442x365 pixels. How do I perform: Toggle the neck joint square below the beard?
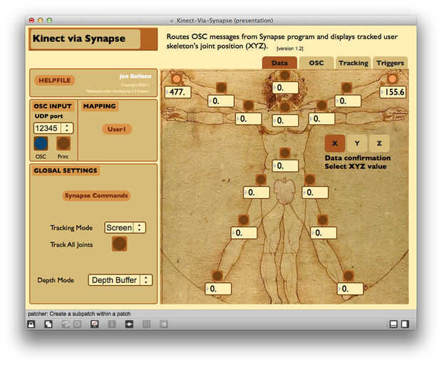pos(285,107)
